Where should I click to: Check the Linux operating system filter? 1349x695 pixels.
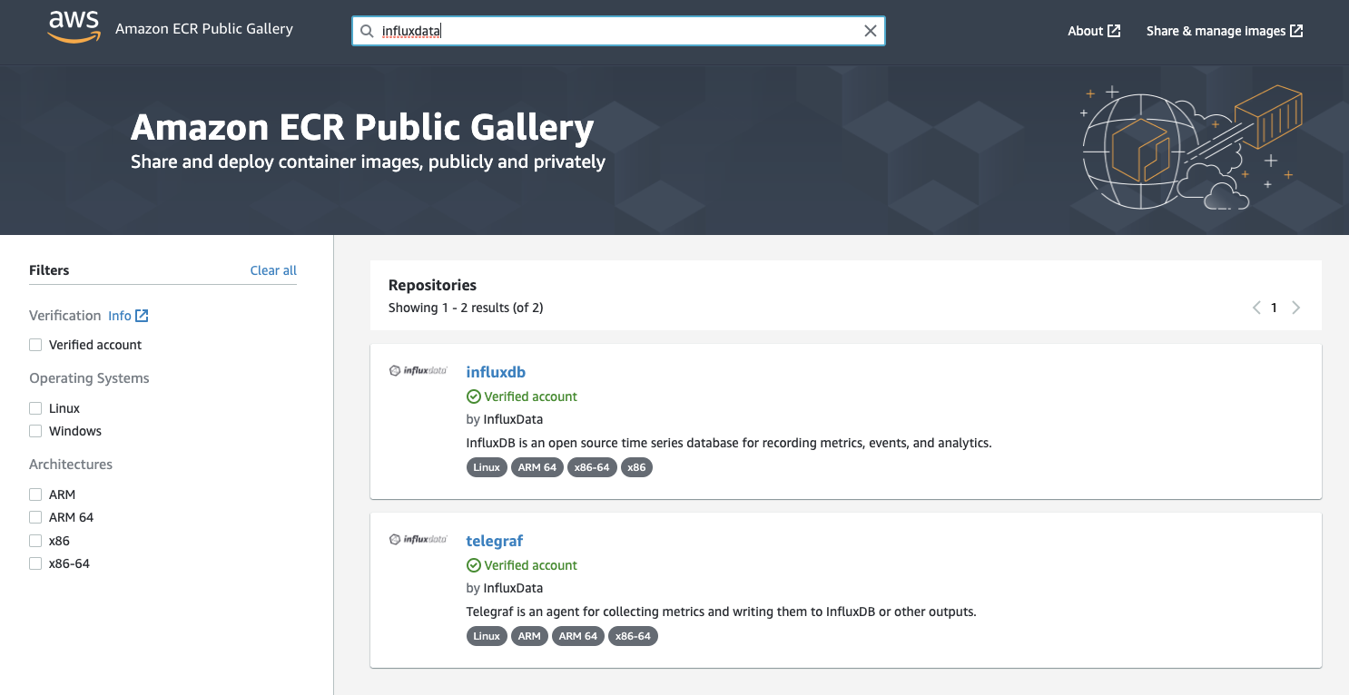(35, 408)
